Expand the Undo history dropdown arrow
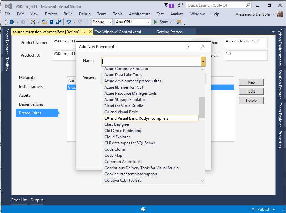 point(74,22)
